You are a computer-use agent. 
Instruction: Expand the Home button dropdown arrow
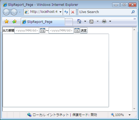point(85,21)
